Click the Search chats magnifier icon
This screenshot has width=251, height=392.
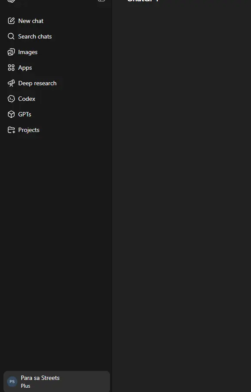[x=11, y=36]
